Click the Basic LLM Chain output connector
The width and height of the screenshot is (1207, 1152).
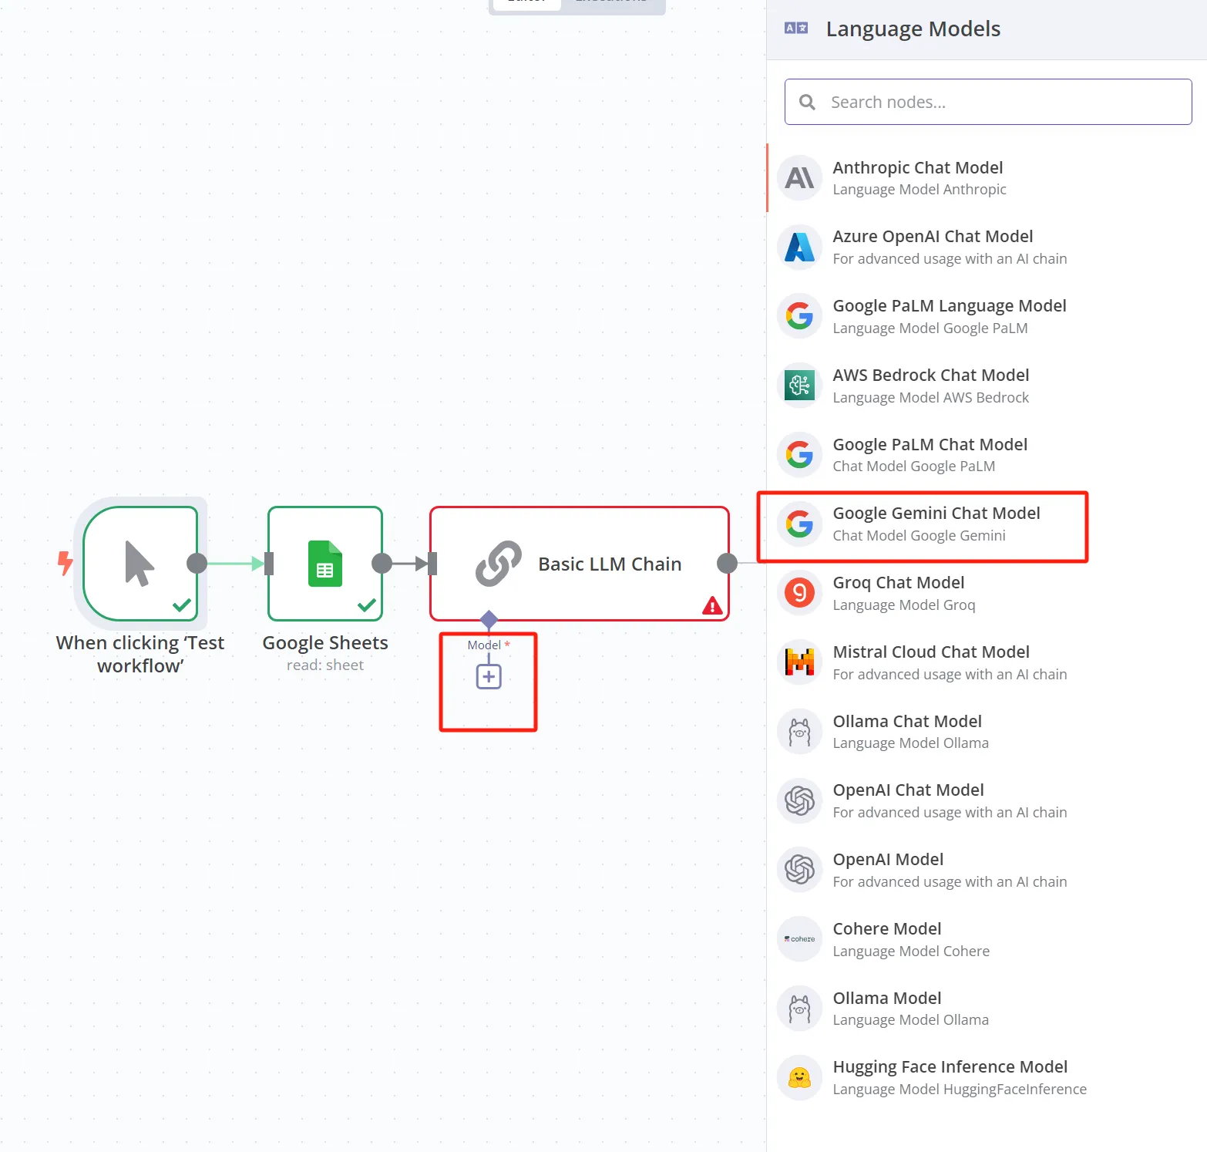[727, 564]
